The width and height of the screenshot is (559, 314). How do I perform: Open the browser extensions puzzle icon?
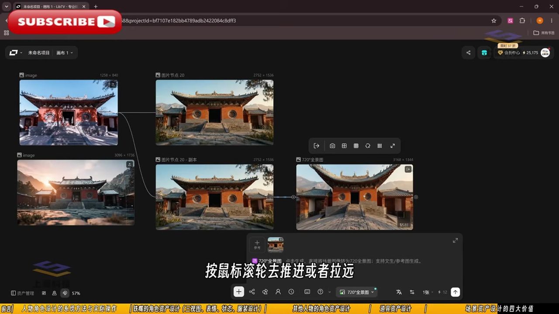(x=522, y=20)
